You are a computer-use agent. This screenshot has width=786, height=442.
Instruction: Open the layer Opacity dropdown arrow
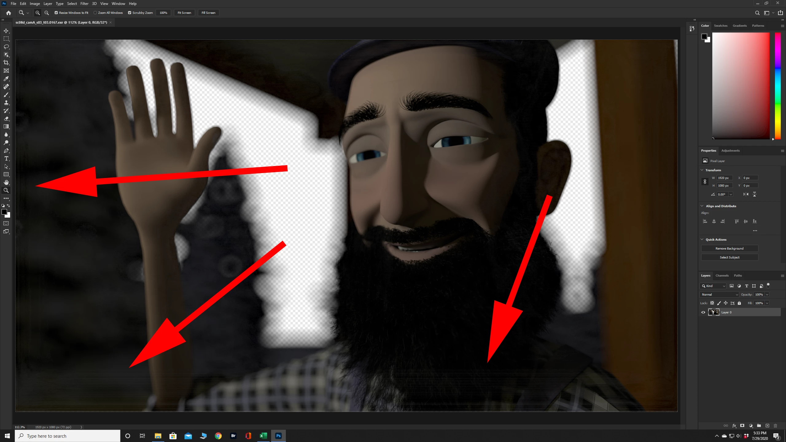click(x=767, y=295)
